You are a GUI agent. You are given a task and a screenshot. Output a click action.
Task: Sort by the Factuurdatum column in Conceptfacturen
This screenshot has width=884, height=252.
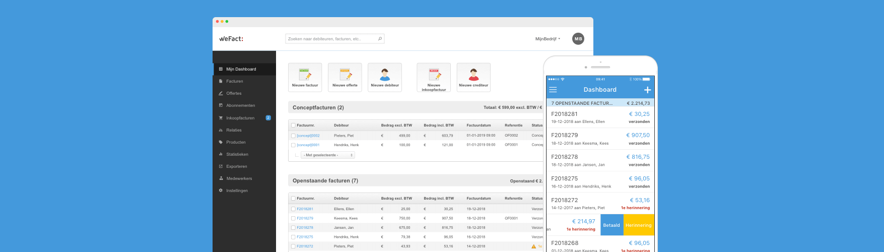point(479,125)
